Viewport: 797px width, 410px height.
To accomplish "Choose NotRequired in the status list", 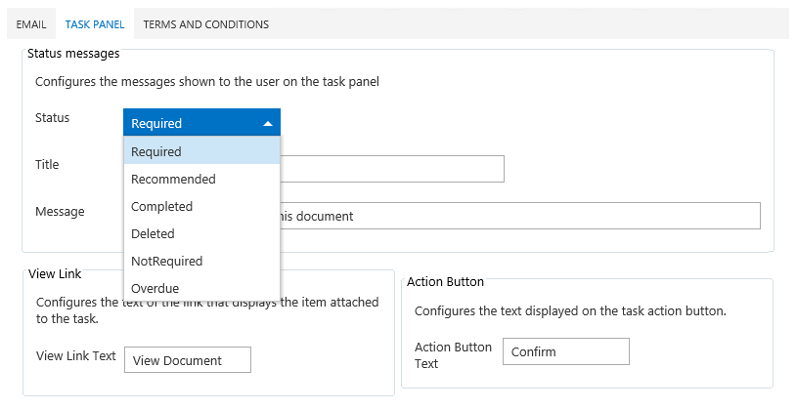I will pos(201,261).
